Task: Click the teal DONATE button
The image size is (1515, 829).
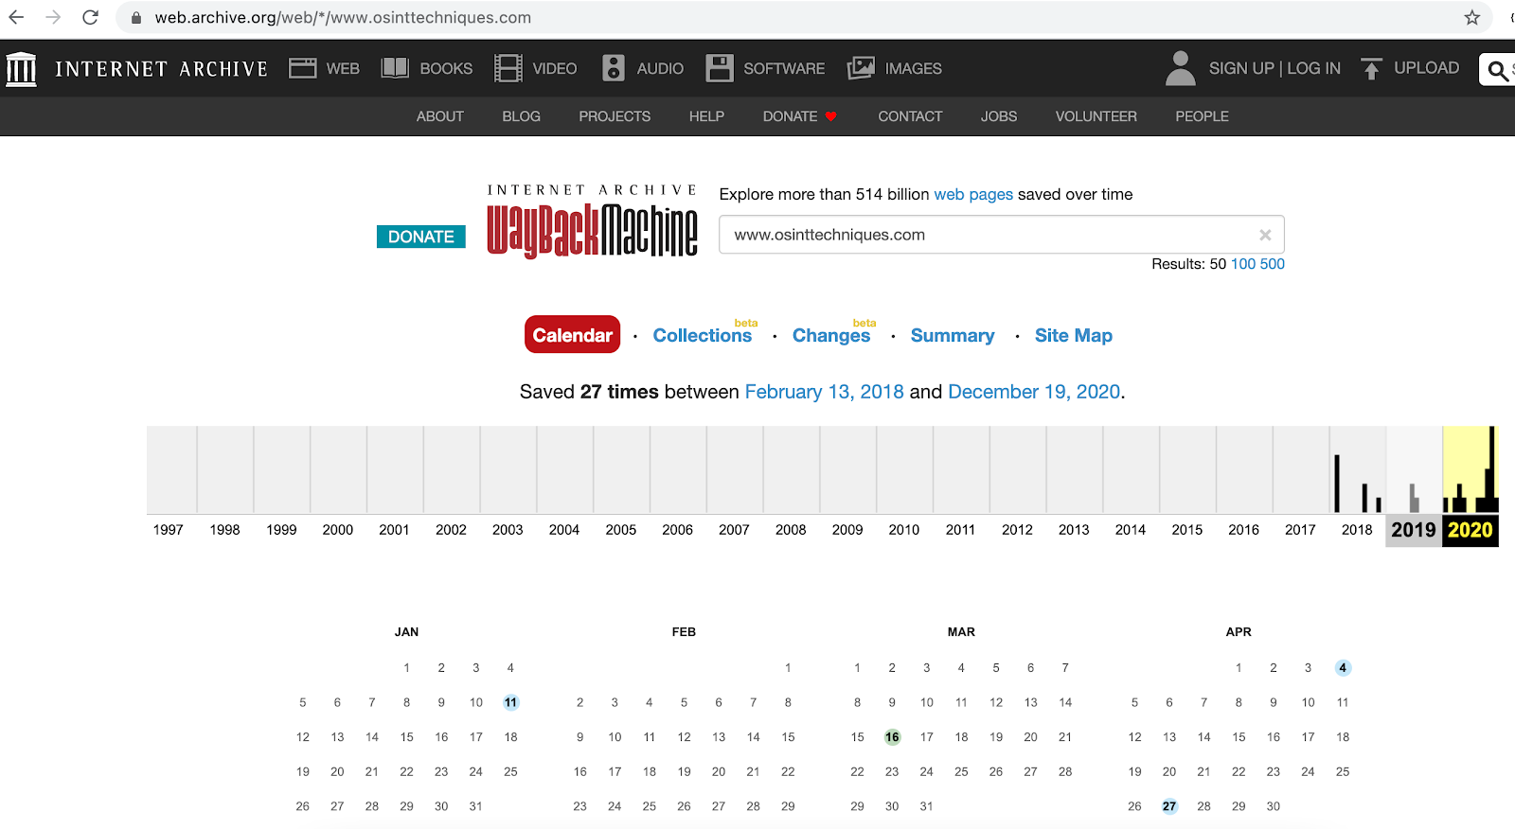Action: (x=421, y=237)
